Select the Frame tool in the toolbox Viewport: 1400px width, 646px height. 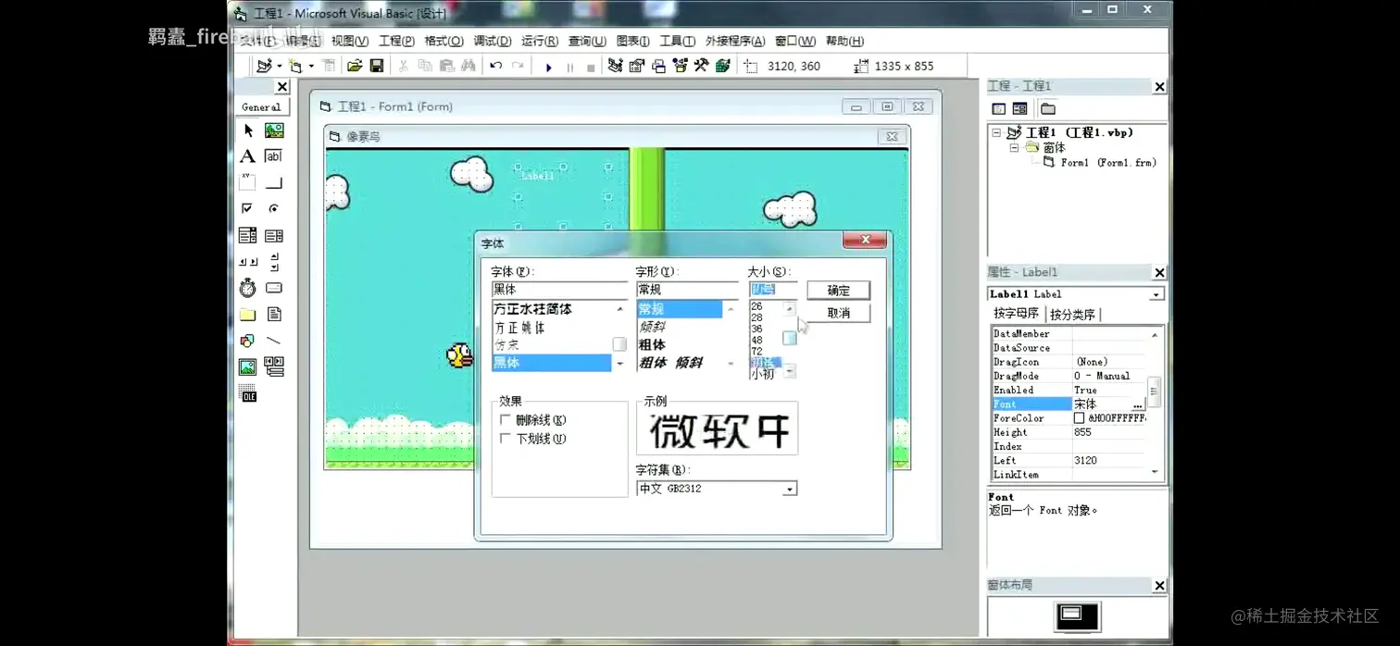[x=248, y=182]
